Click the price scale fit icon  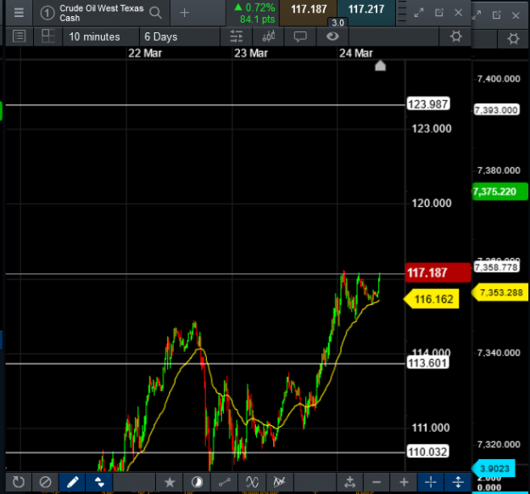coord(350,482)
